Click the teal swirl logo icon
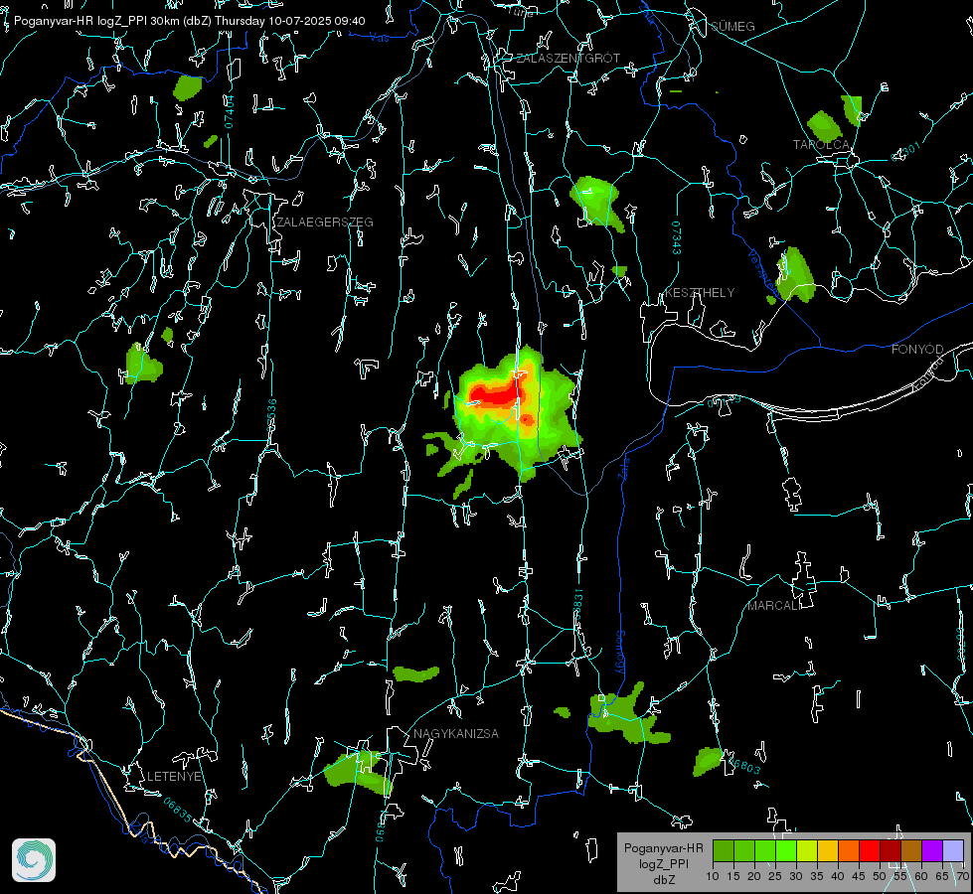This screenshot has width=973, height=894. point(34,860)
